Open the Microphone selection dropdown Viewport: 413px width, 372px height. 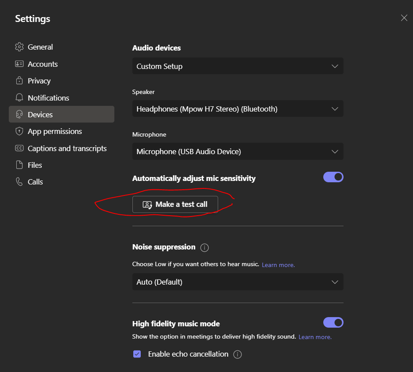click(238, 152)
